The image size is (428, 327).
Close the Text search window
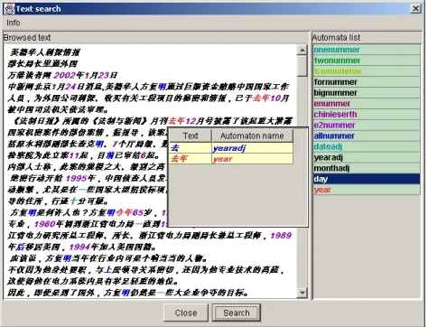415,8
